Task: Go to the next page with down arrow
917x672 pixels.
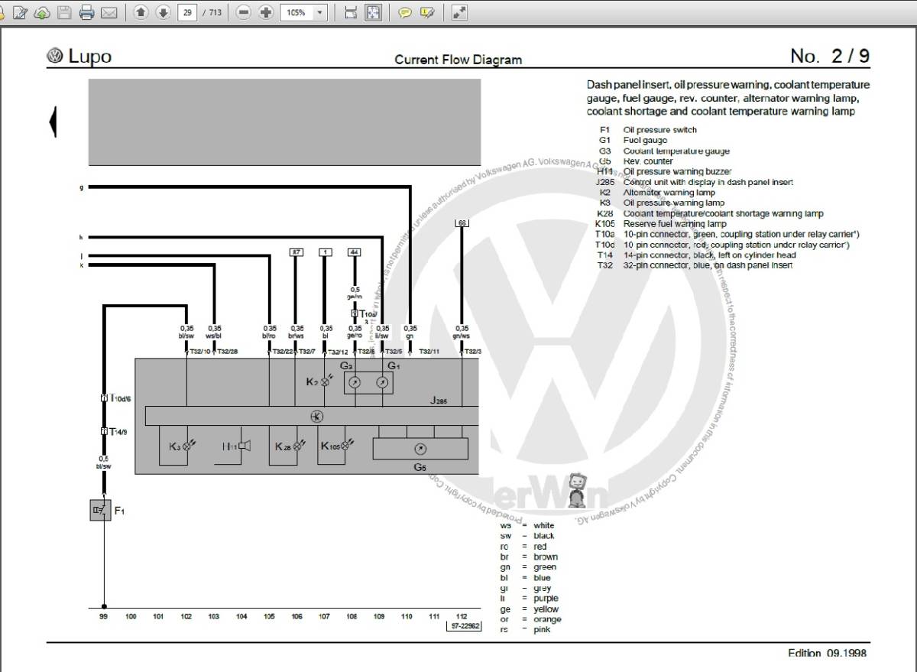Action: [x=163, y=12]
